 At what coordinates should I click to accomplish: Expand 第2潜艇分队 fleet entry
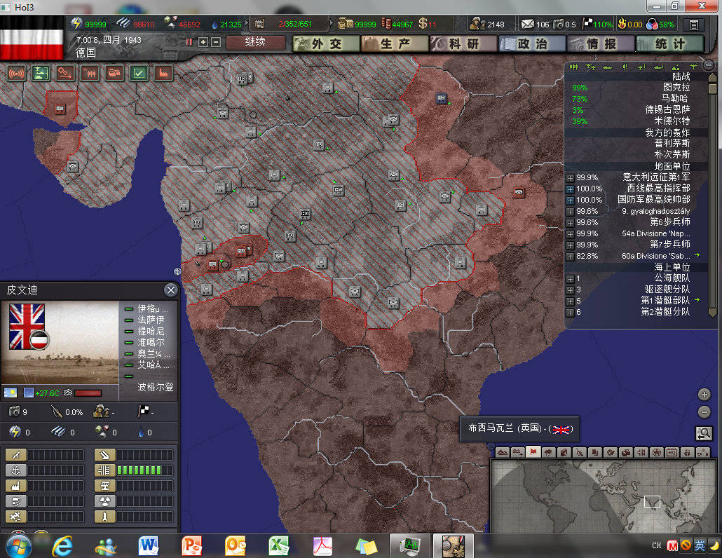coord(570,313)
